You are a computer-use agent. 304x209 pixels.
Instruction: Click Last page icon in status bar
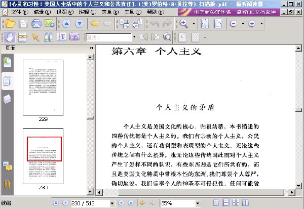pos(131,203)
